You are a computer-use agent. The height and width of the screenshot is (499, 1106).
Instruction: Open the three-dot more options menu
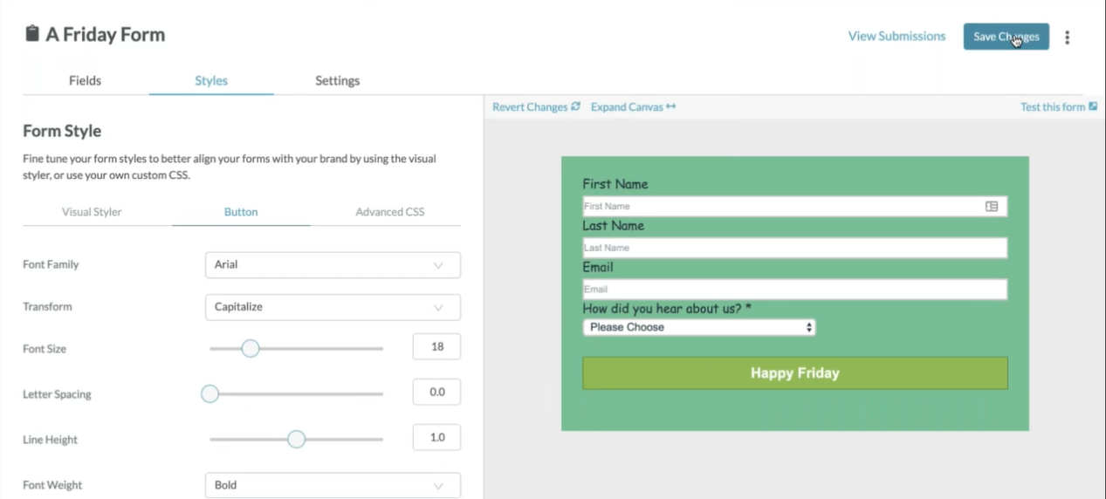point(1067,37)
